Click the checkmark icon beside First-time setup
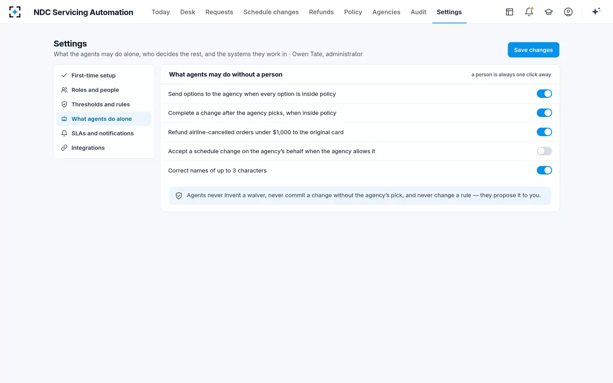The width and height of the screenshot is (613, 383). click(x=64, y=75)
